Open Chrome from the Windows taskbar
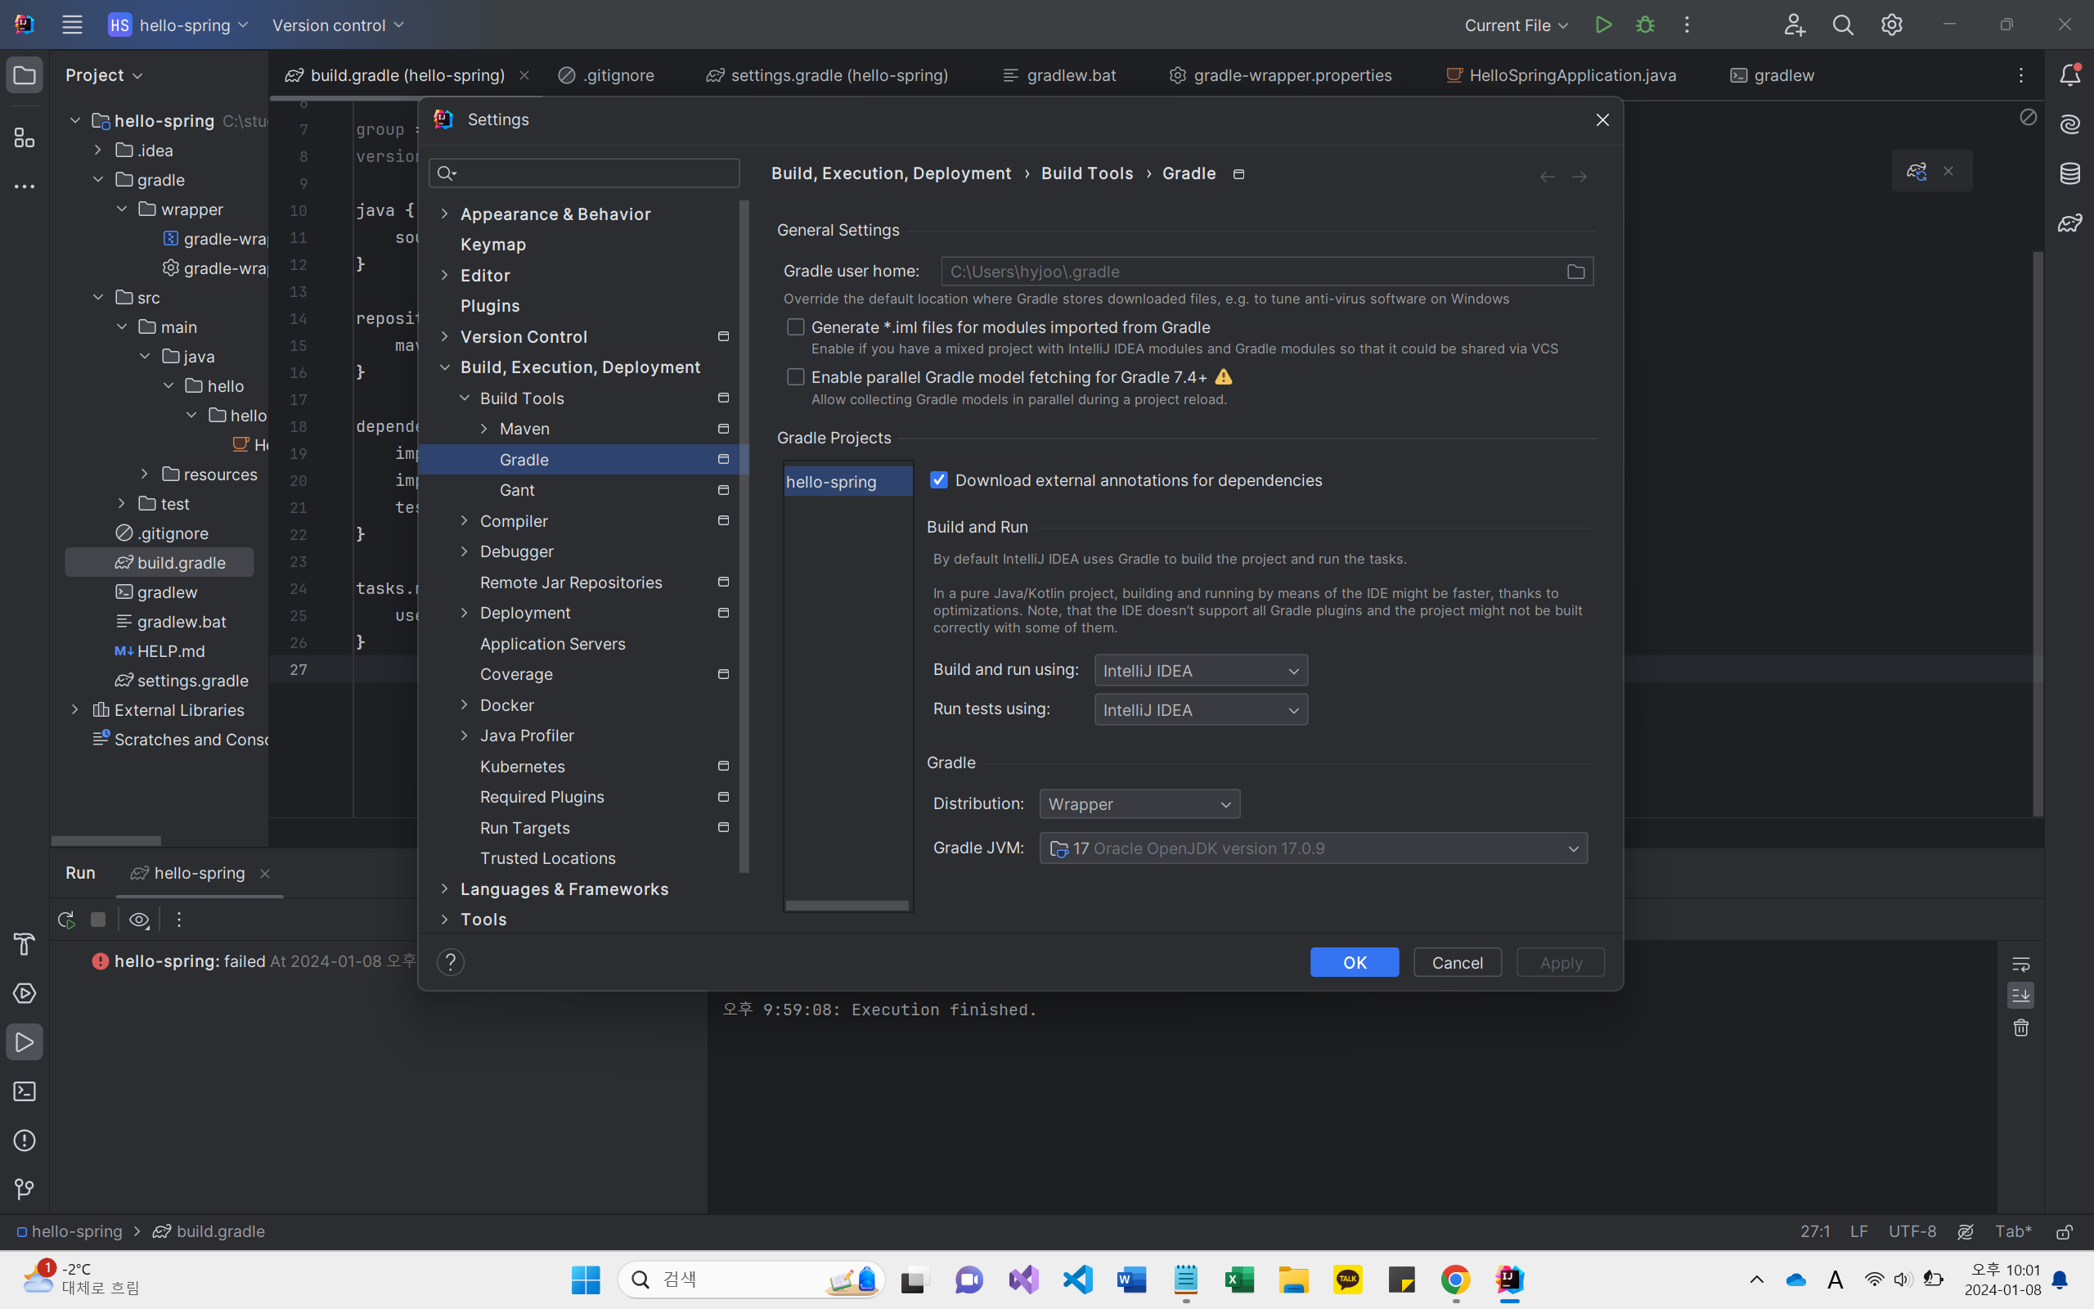This screenshot has width=2094, height=1309. pyautogui.click(x=1455, y=1280)
